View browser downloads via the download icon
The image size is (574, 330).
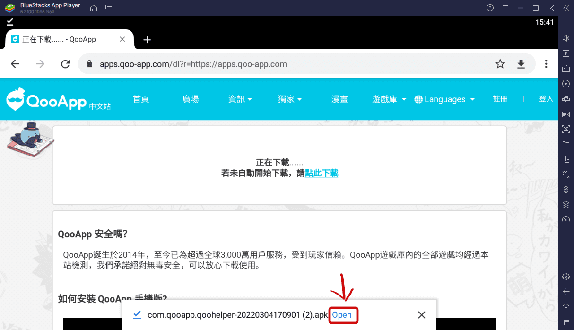(x=521, y=63)
